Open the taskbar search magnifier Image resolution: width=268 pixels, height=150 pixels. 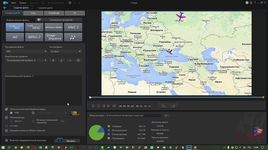tap(9, 147)
